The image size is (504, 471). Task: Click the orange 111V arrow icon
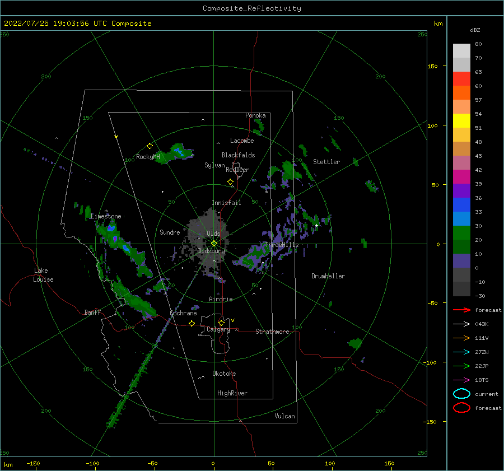click(461, 338)
